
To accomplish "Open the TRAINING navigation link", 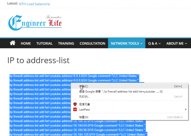I will (66, 43).
